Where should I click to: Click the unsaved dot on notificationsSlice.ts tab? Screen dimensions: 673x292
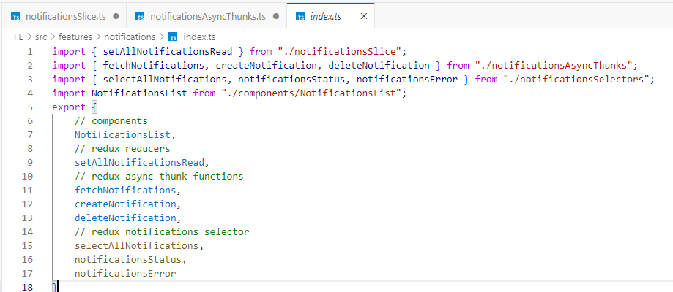click(116, 16)
